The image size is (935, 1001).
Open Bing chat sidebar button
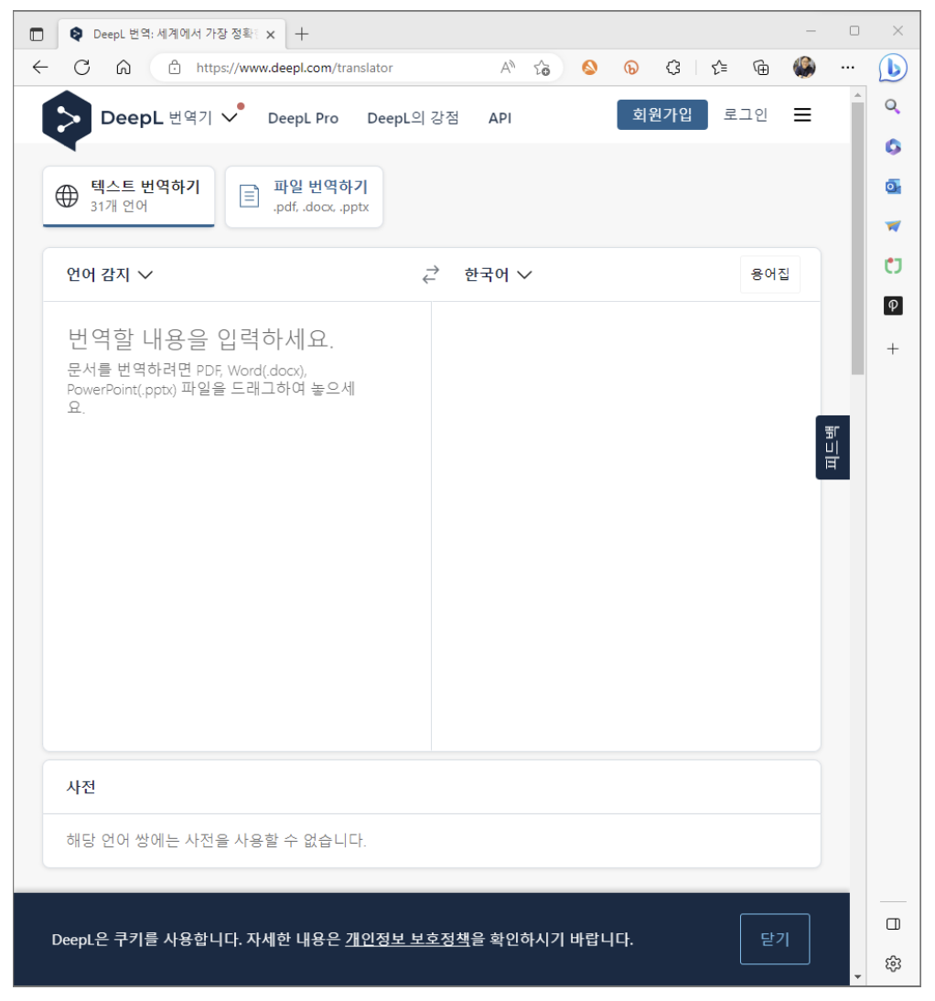(893, 68)
